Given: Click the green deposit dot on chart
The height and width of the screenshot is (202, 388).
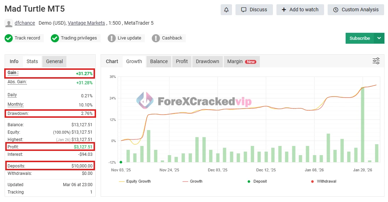Looking at the screenshot, I should point(121,162).
